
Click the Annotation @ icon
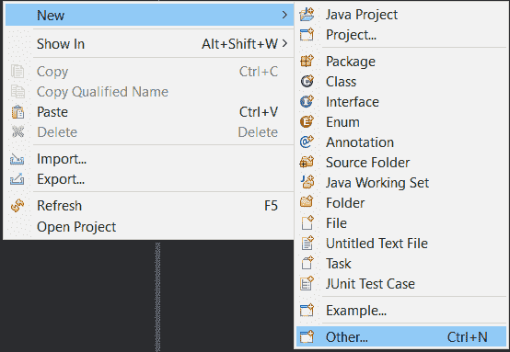[x=307, y=142]
